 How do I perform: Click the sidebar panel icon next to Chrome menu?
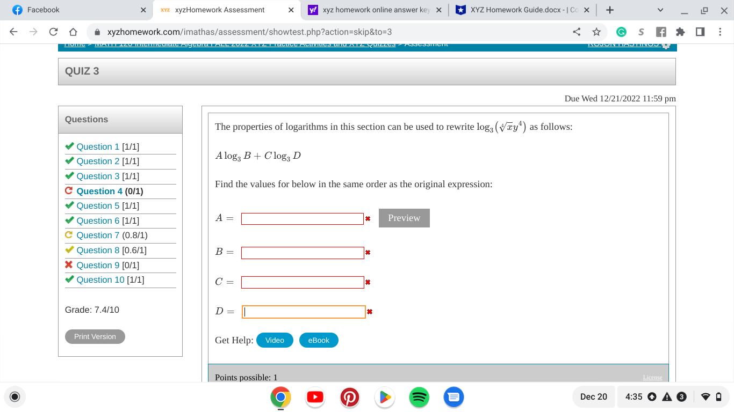pyautogui.click(x=701, y=32)
